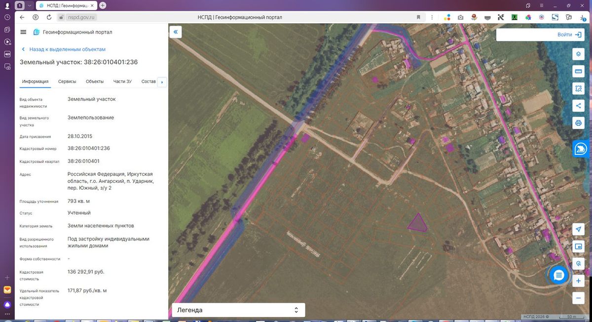Open browser history clock icon in sidebar
This screenshot has width=592, height=322.
click(x=7, y=17)
